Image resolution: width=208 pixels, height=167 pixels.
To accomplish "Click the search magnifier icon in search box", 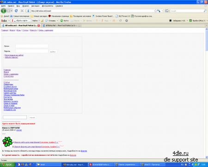I will click(x=205, y=11).
